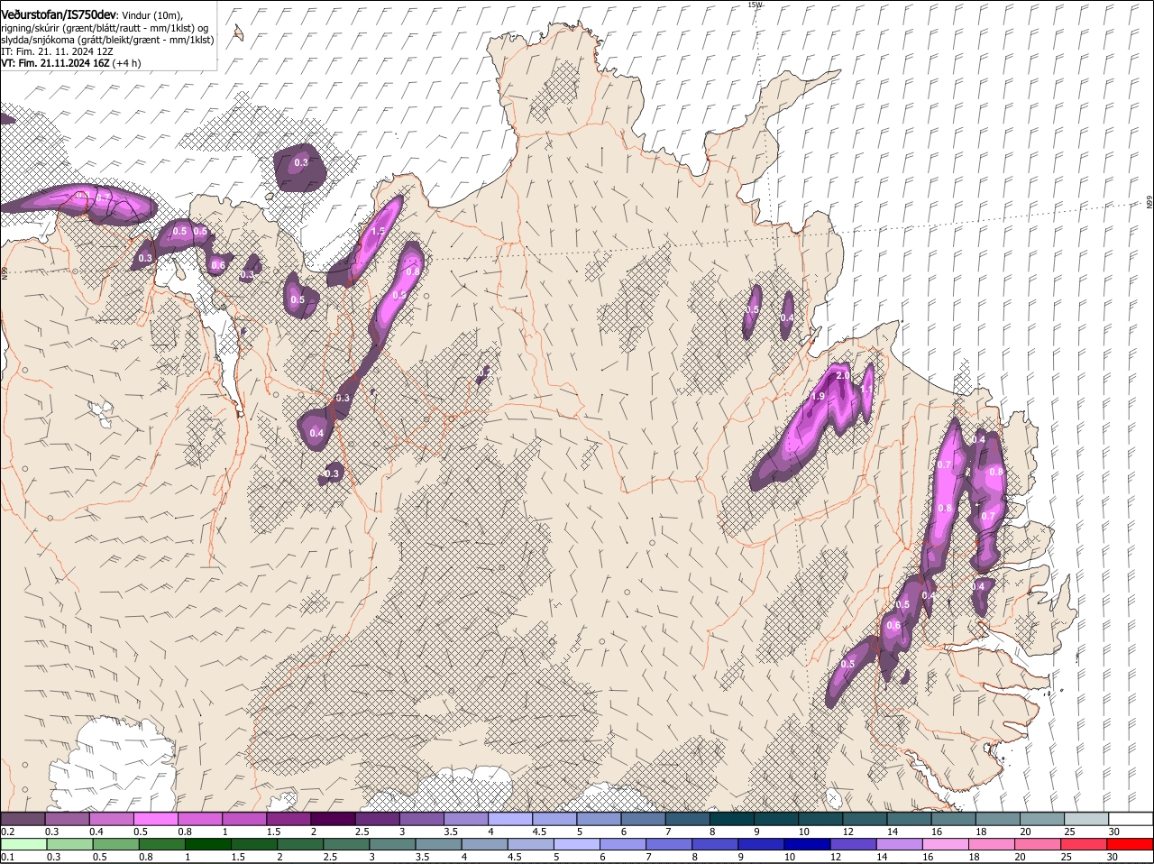This screenshot has height=864, width=1154.
Task: Pick the 0.8 swatch in lower green legend
Action: pos(162,844)
